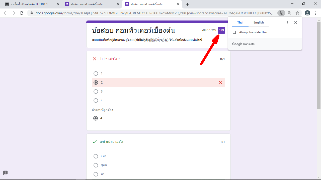Open the translate popup three-dot options menu

[287, 22]
